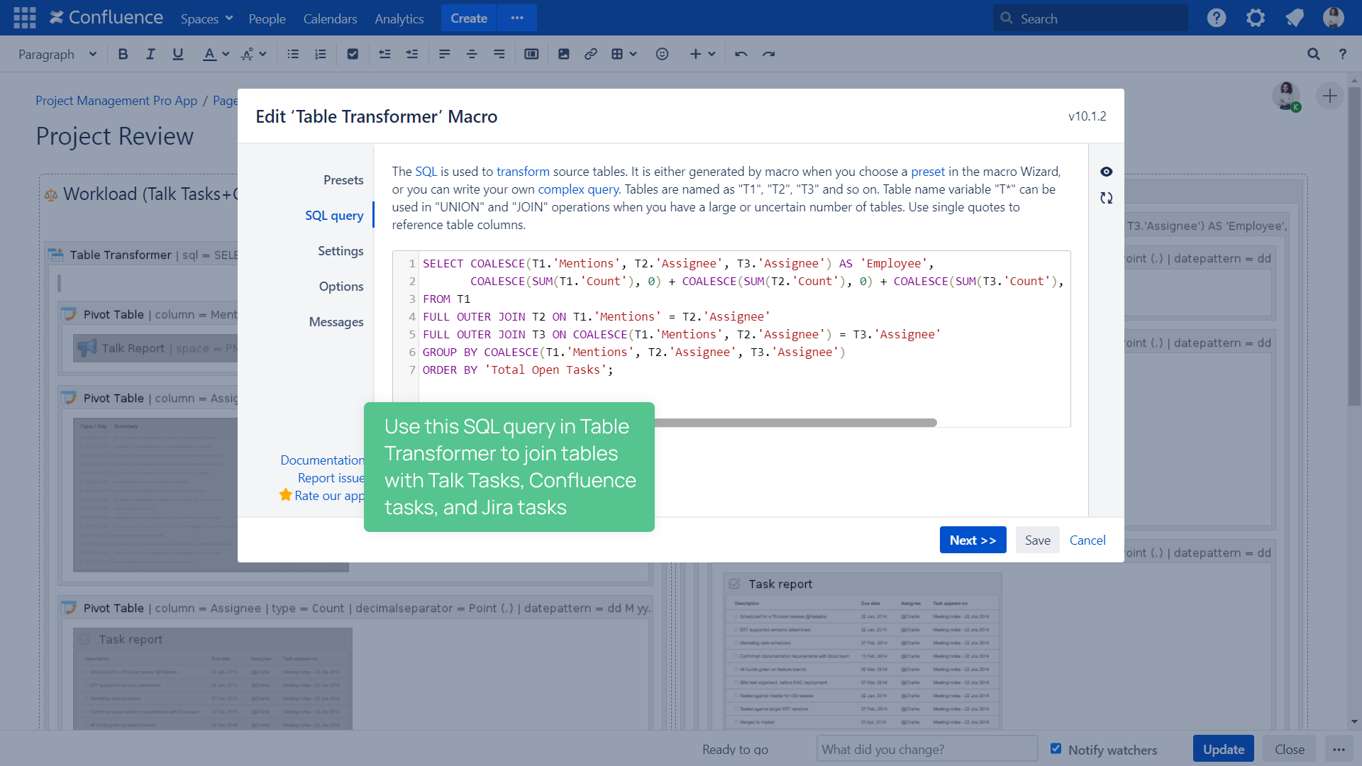The height and width of the screenshot is (766, 1362).
Task: Open the complex query link
Action: pyautogui.click(x=577, y=189)
